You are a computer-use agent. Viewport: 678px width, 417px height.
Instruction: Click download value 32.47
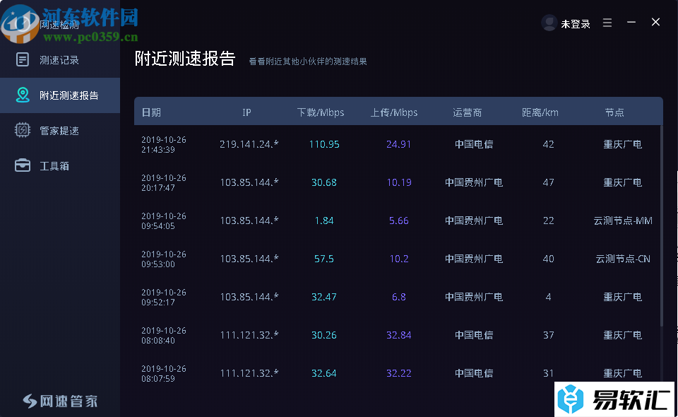pyautogui.click(x=324, y=297)
